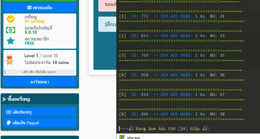
Task: Click the XU: 38 value in terminal
Action: [217, 114]
